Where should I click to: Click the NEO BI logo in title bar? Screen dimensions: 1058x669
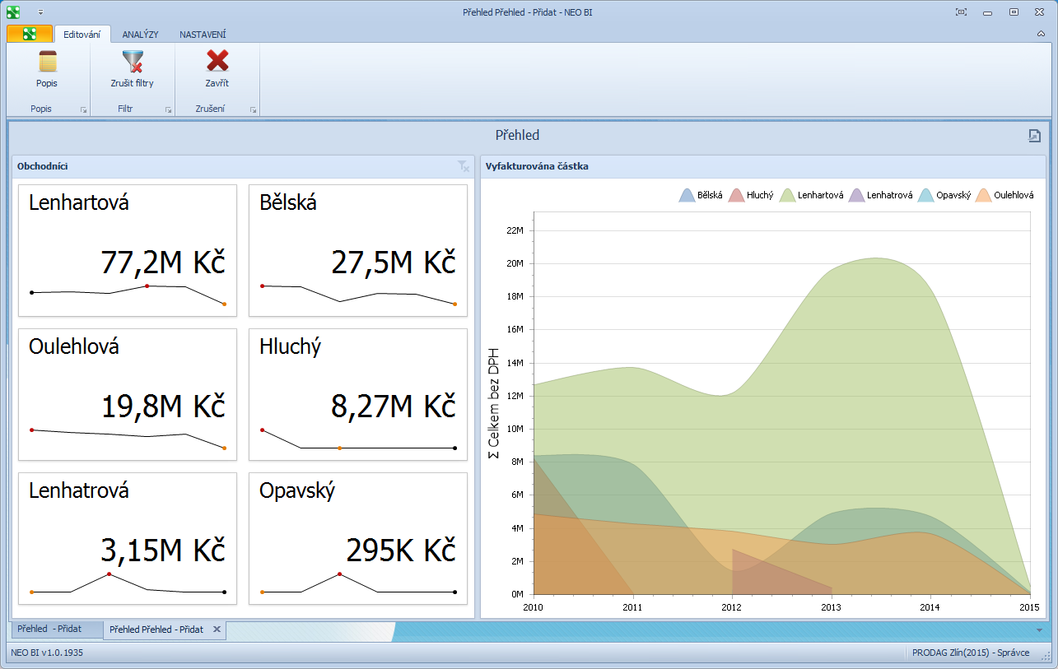[x=13, y=12]
